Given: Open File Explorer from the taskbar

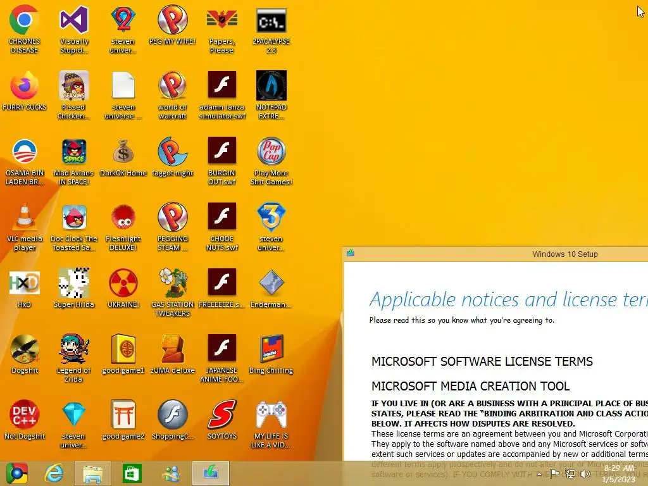Looking at the screenshot, I should coord(92,473).
